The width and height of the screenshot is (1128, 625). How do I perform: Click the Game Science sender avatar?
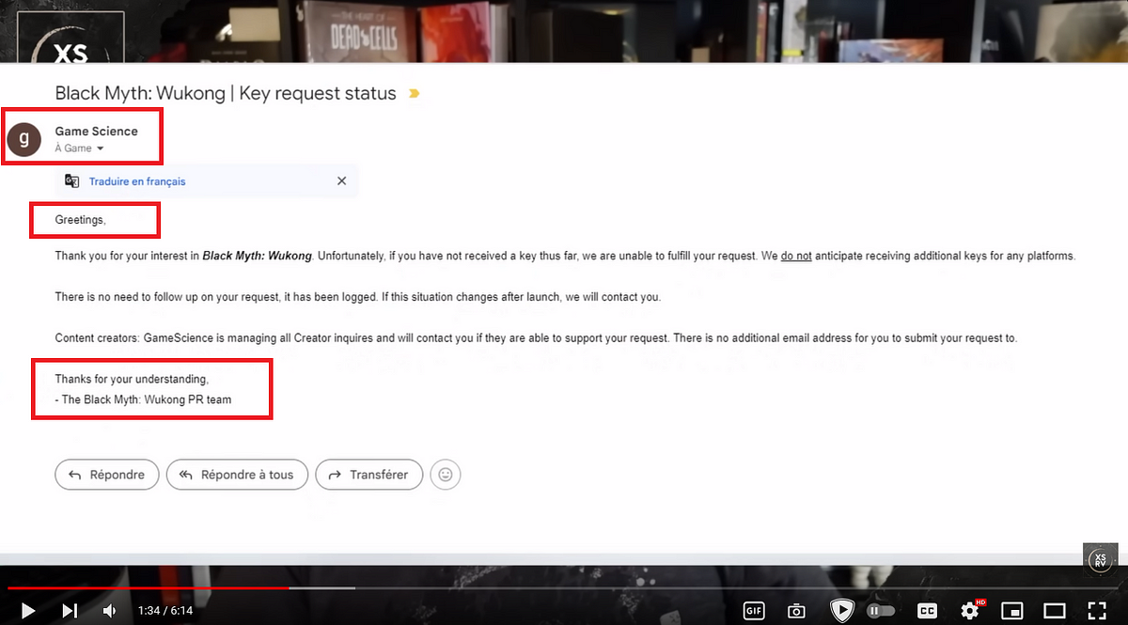24,139
